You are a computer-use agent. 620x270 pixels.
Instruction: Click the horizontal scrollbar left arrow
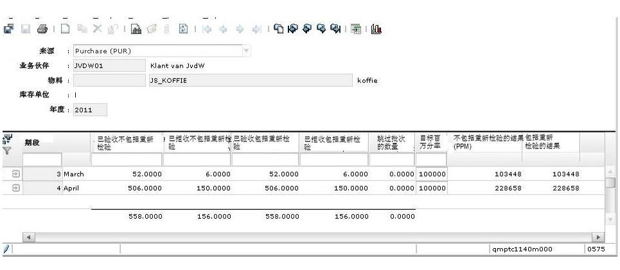pos(27,238)
